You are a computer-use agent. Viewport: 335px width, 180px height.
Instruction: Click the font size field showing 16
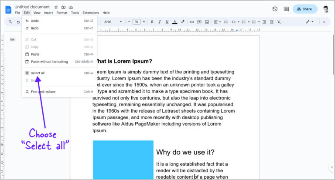(137, 22)
